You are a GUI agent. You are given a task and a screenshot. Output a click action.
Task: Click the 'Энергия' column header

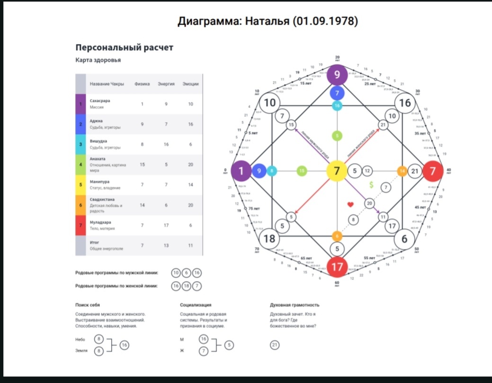(166, 84)
